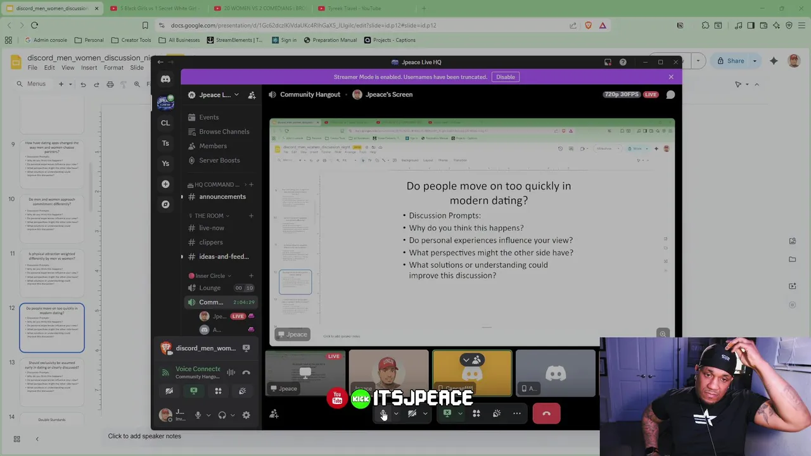Open Discord's Discover servers compass icon
This screenshot has width=811, height=456.
(165, 204)
